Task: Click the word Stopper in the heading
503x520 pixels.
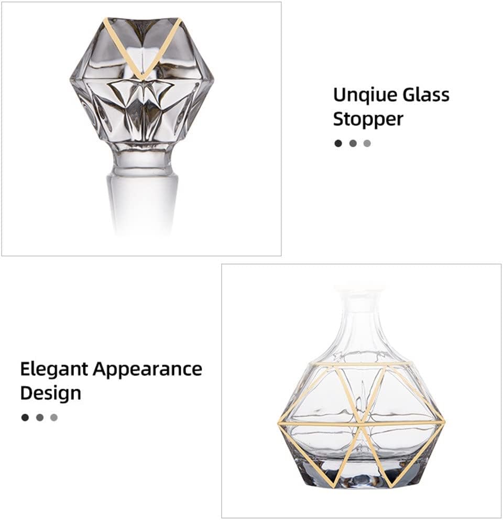Action: click(x=368, y=119)
